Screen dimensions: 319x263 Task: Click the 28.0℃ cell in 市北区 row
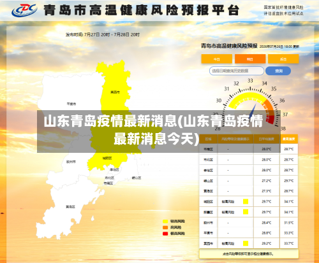click(267, 160)
